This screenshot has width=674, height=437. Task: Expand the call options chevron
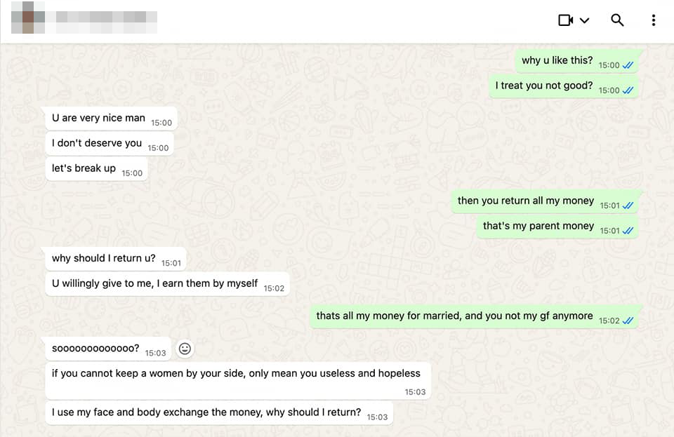click(584, 20)
